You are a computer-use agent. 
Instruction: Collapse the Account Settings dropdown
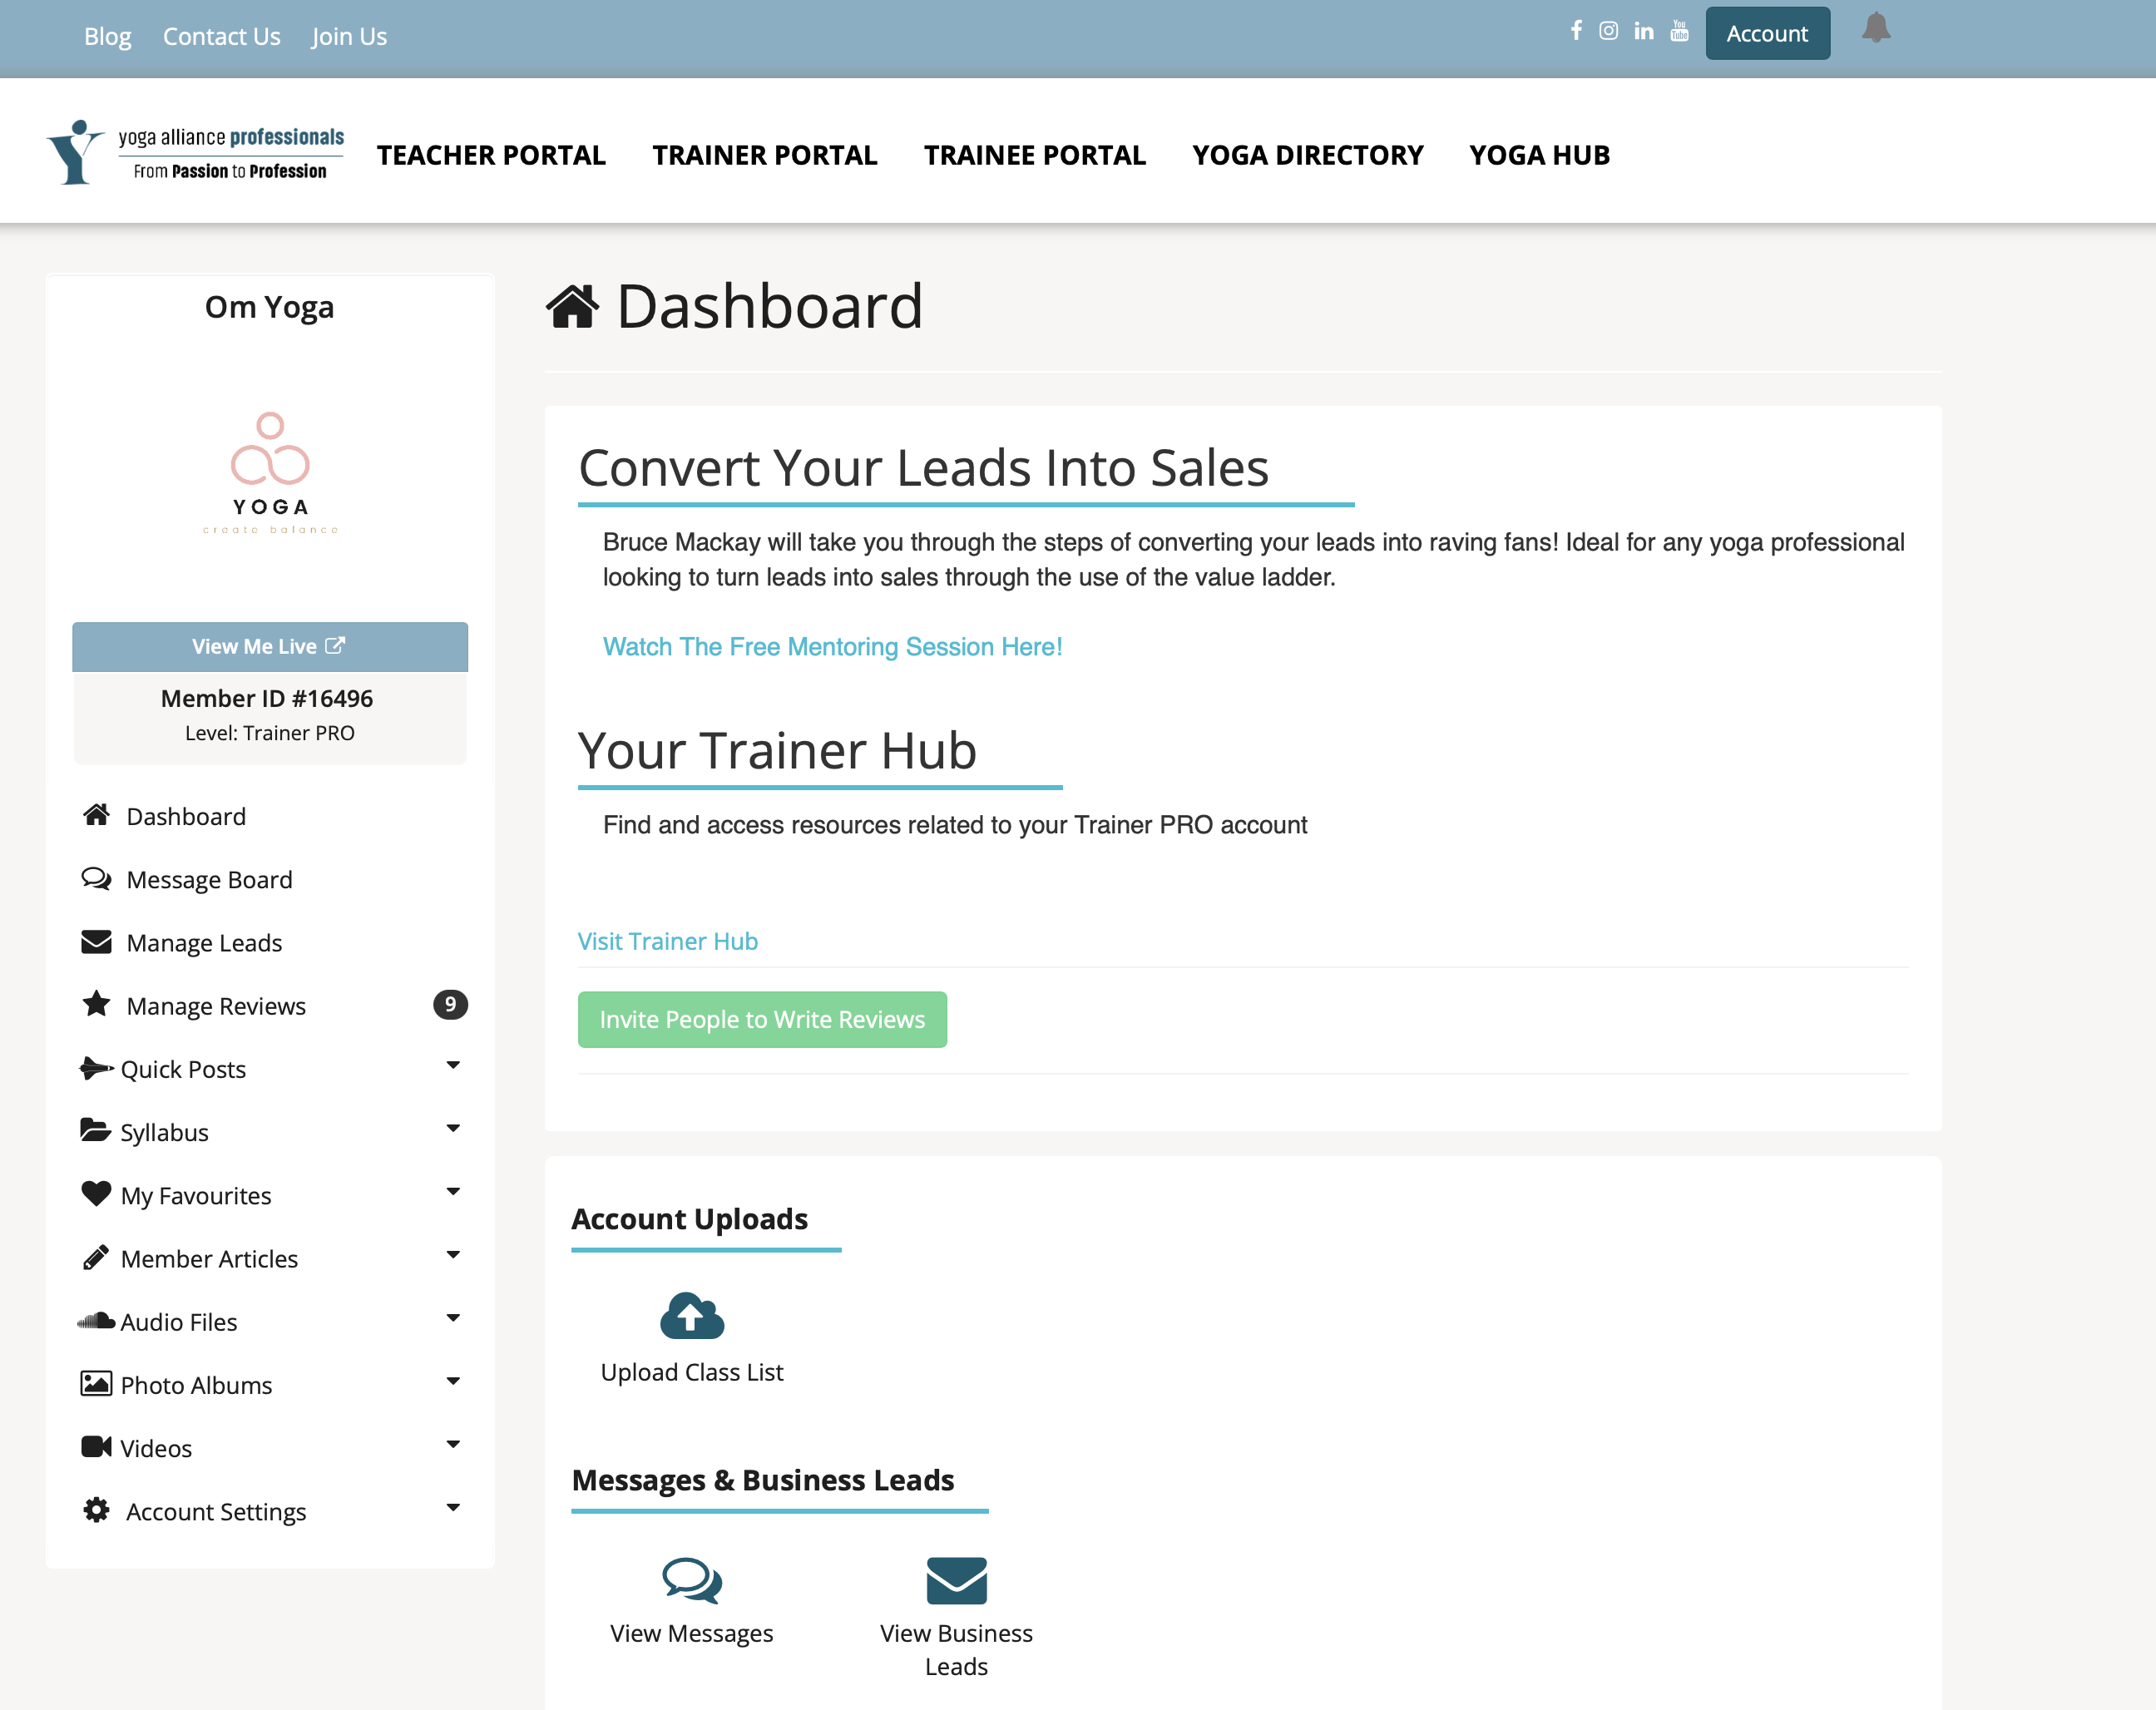click(x=455, y=1507)
